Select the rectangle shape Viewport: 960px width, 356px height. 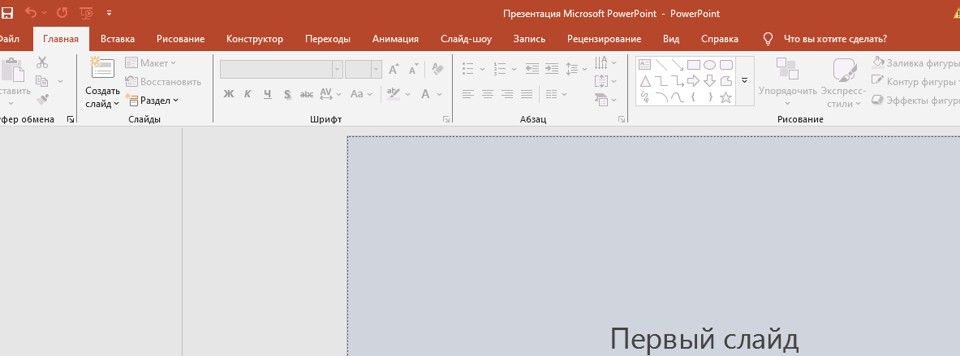[694, 65]
